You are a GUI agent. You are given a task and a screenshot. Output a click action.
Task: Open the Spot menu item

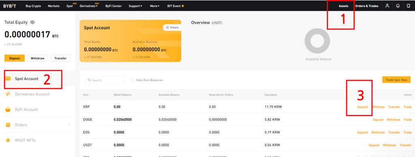[x=70, y=6]
